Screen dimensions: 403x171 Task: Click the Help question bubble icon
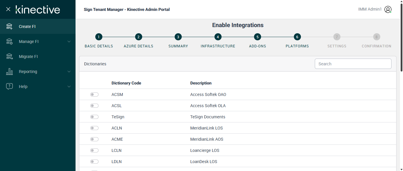[x=9, y=87]
